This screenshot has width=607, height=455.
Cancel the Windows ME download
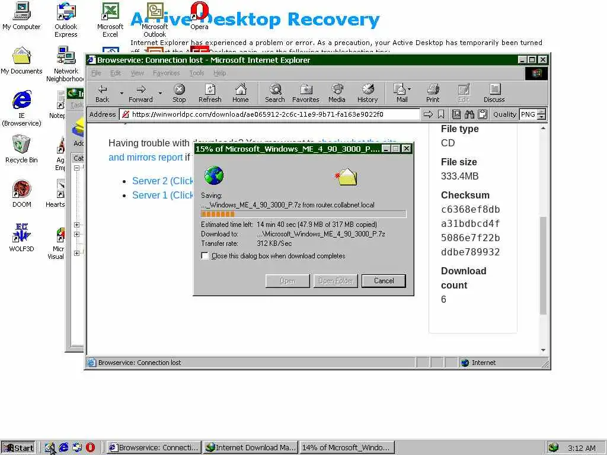[x=384, y=281]
